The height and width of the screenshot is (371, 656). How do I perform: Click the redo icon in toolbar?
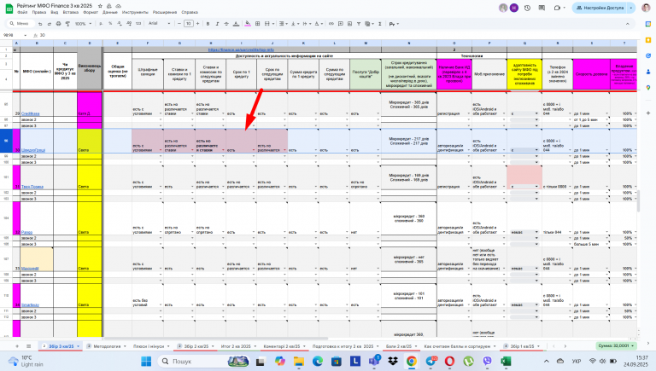[x=50, y=24]
